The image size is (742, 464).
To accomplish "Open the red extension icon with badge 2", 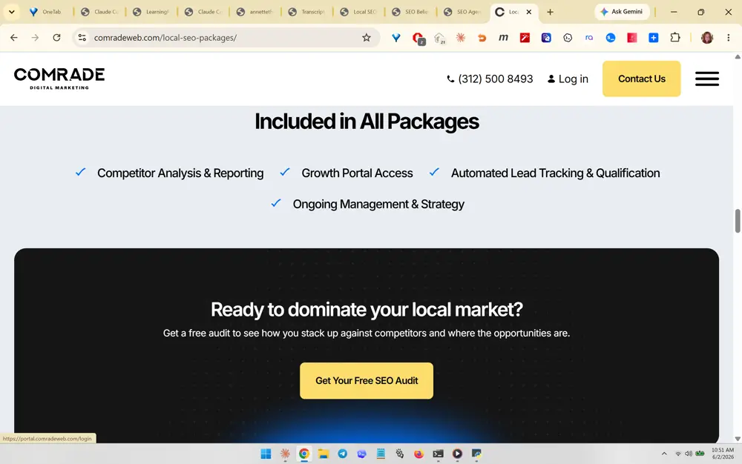I will pos(418,39).
